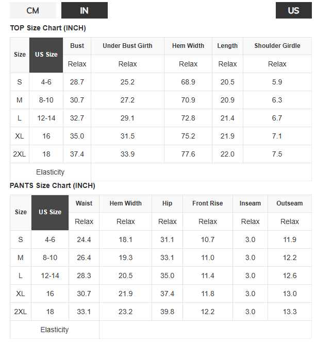Click the Outseam column header
316x344 pixels.
[289, 203]
